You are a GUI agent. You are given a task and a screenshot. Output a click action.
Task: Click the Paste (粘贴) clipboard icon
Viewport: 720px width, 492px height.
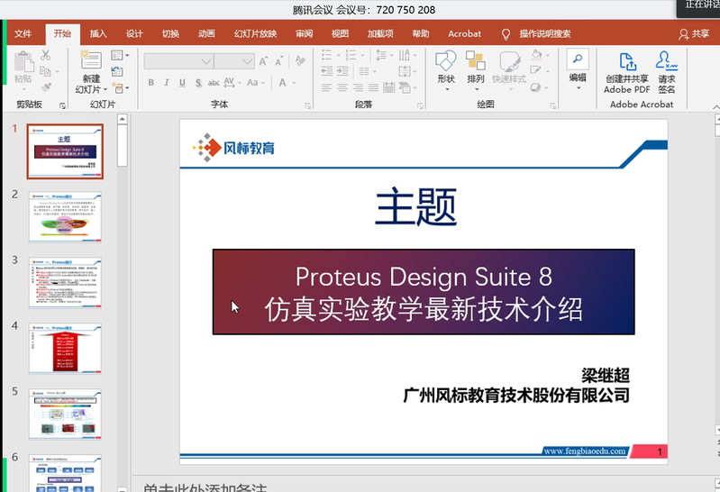pyautogui.click(x=23, y=61)
